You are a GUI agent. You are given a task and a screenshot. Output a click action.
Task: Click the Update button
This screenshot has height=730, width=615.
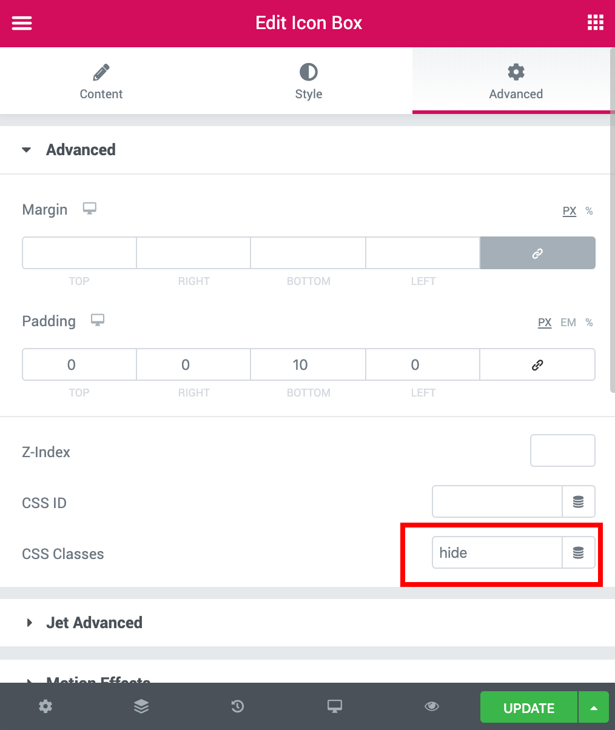tap(529, 708)
